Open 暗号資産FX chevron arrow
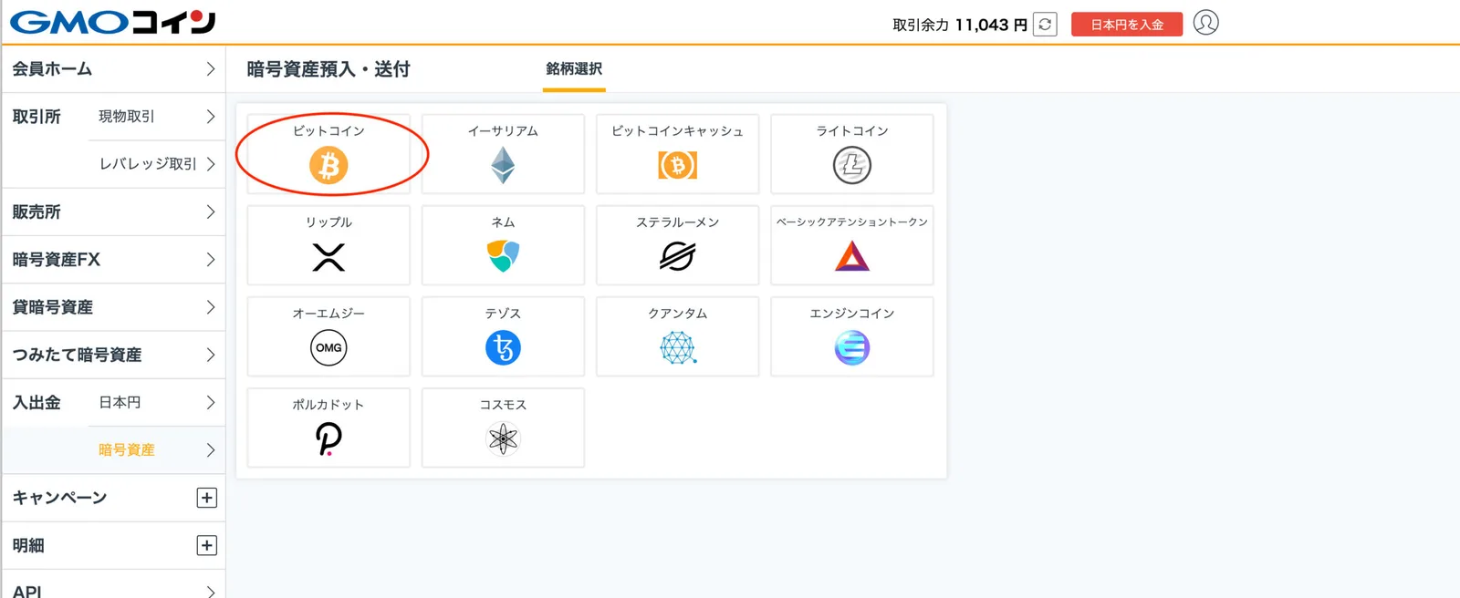The height and width of the screenshot is (598, 1460). (211, 260)
